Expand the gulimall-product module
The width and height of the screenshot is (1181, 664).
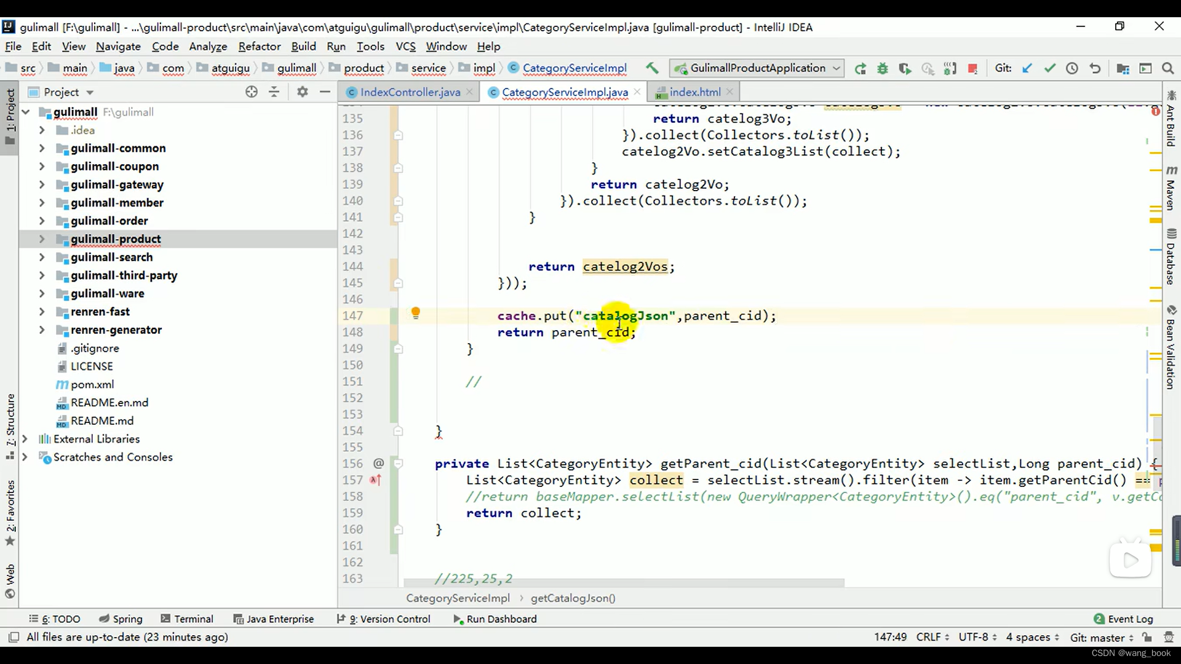(x=42, y=239)
